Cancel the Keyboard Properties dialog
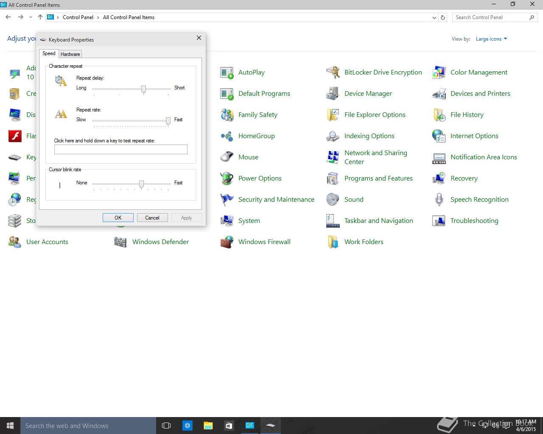Screen dimensions: 543x434 [152, 218]
